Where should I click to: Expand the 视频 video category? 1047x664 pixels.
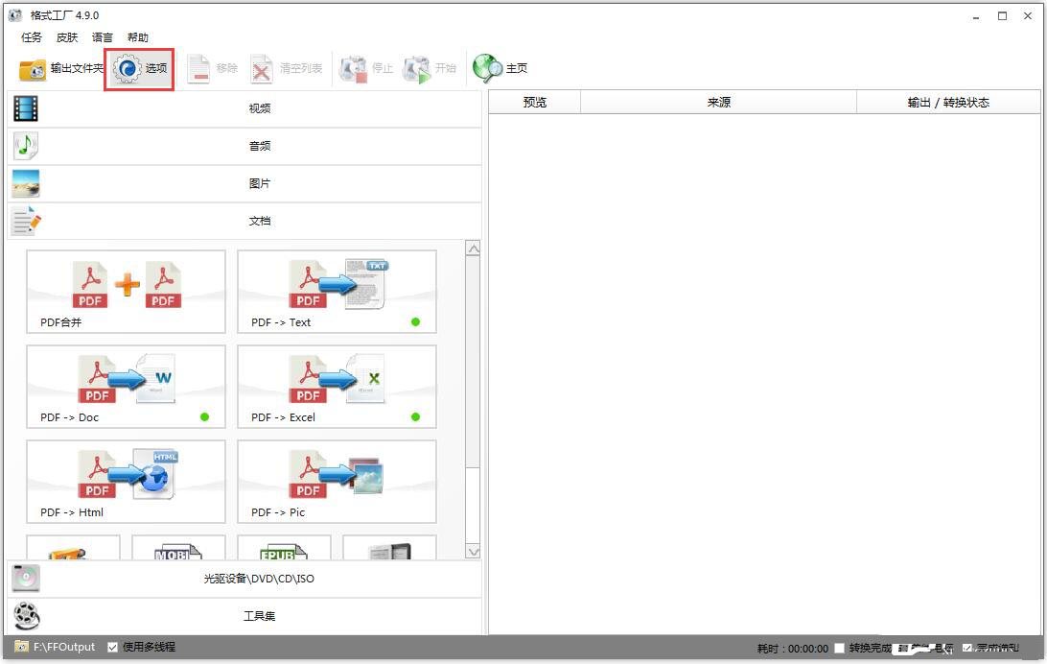click(x=244, y=108)
